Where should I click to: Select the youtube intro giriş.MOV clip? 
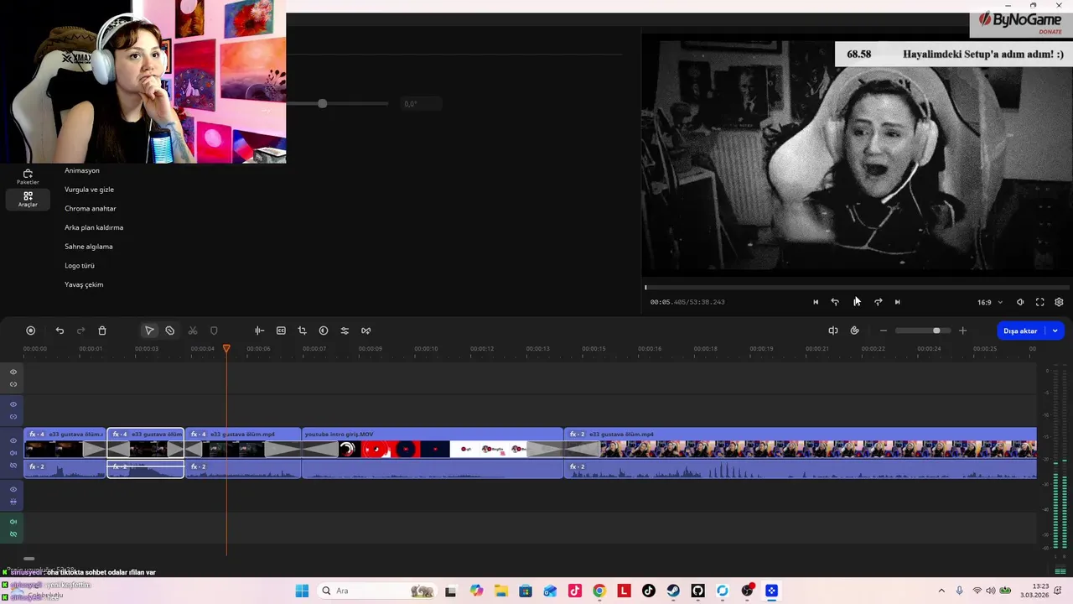point(433,453)
